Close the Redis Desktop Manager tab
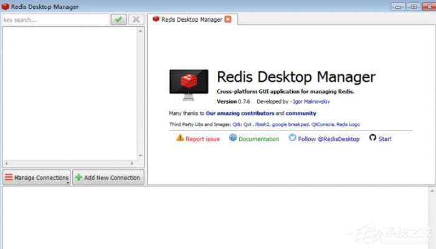Image resolution: width=436 pixels, height=249 pixels. click(x=228, y=19)
